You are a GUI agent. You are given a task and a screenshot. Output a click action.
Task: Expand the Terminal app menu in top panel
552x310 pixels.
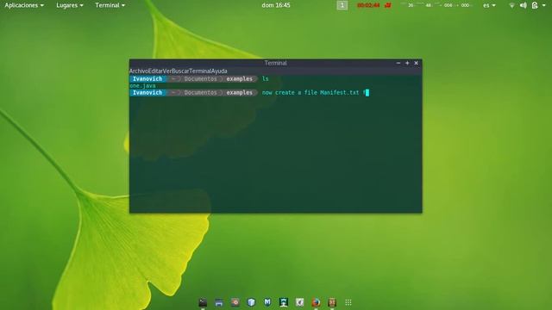click(110, 5)
